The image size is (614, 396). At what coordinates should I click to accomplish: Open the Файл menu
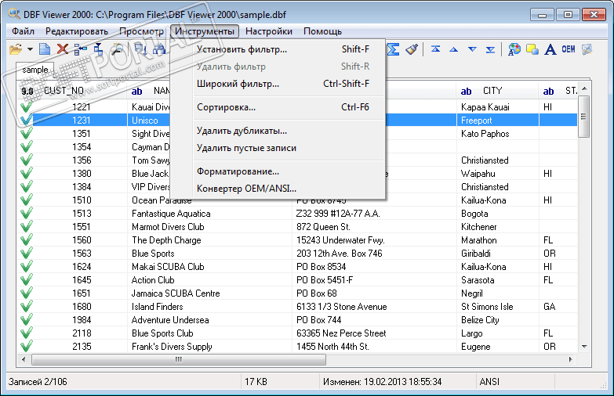point(23,31)
